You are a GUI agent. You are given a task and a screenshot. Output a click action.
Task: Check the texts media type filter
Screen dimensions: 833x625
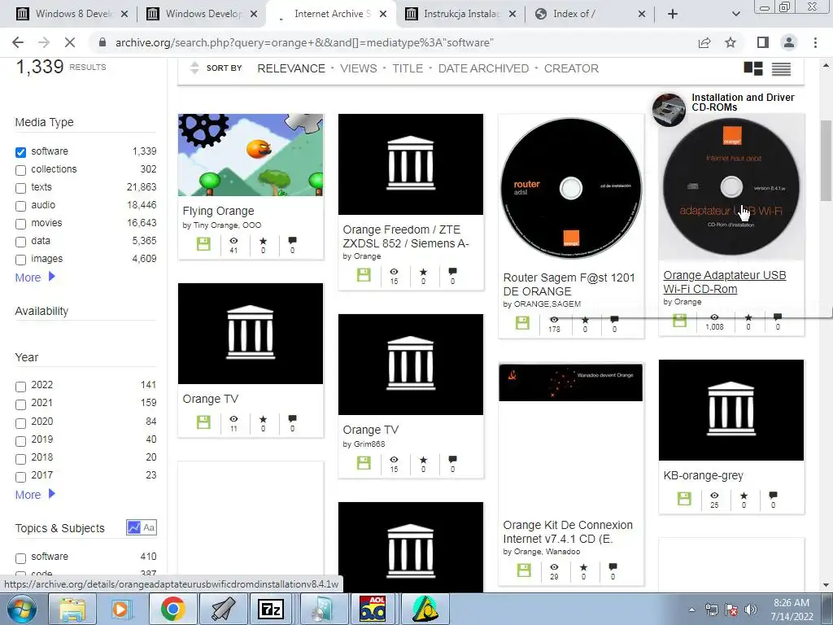coord(20,188)
